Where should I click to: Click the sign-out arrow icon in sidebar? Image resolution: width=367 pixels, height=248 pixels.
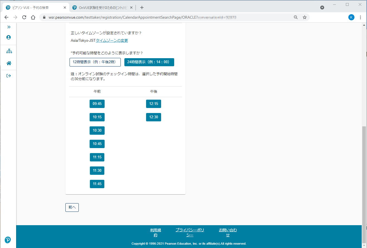(9, 76)
